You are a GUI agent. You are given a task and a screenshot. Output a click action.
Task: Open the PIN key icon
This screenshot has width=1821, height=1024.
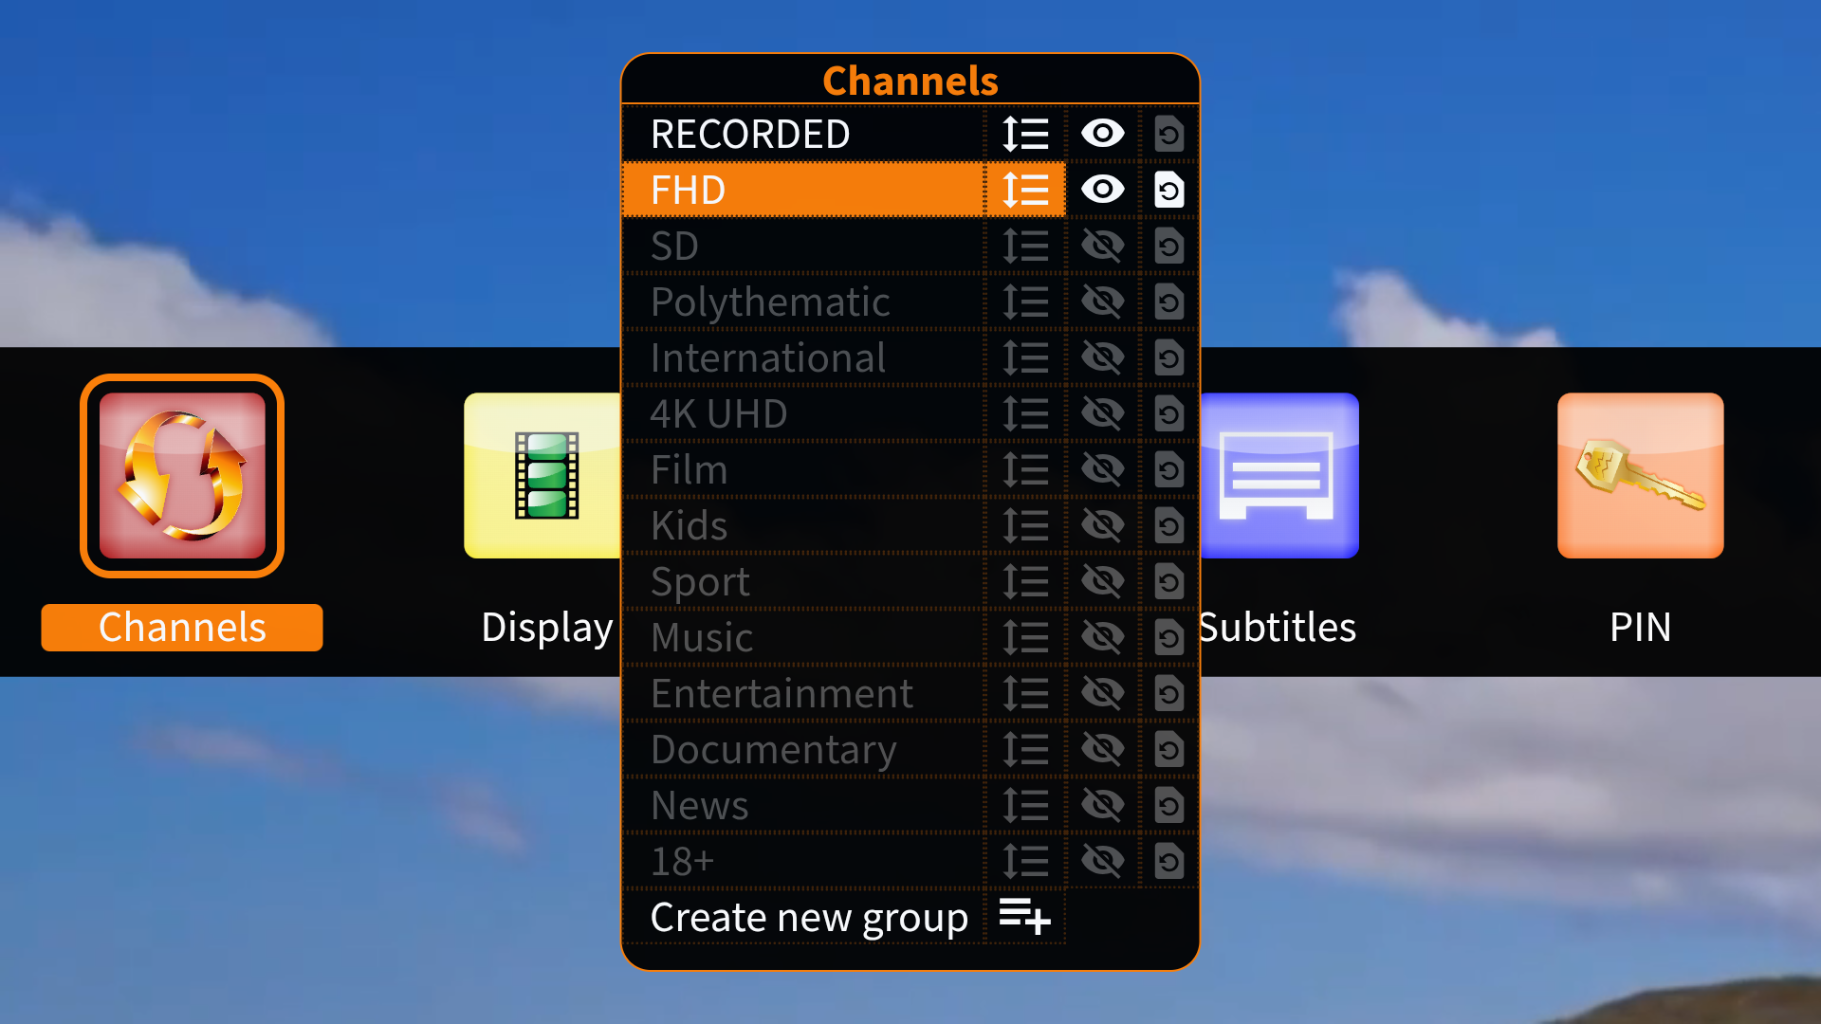point(1640,475)
